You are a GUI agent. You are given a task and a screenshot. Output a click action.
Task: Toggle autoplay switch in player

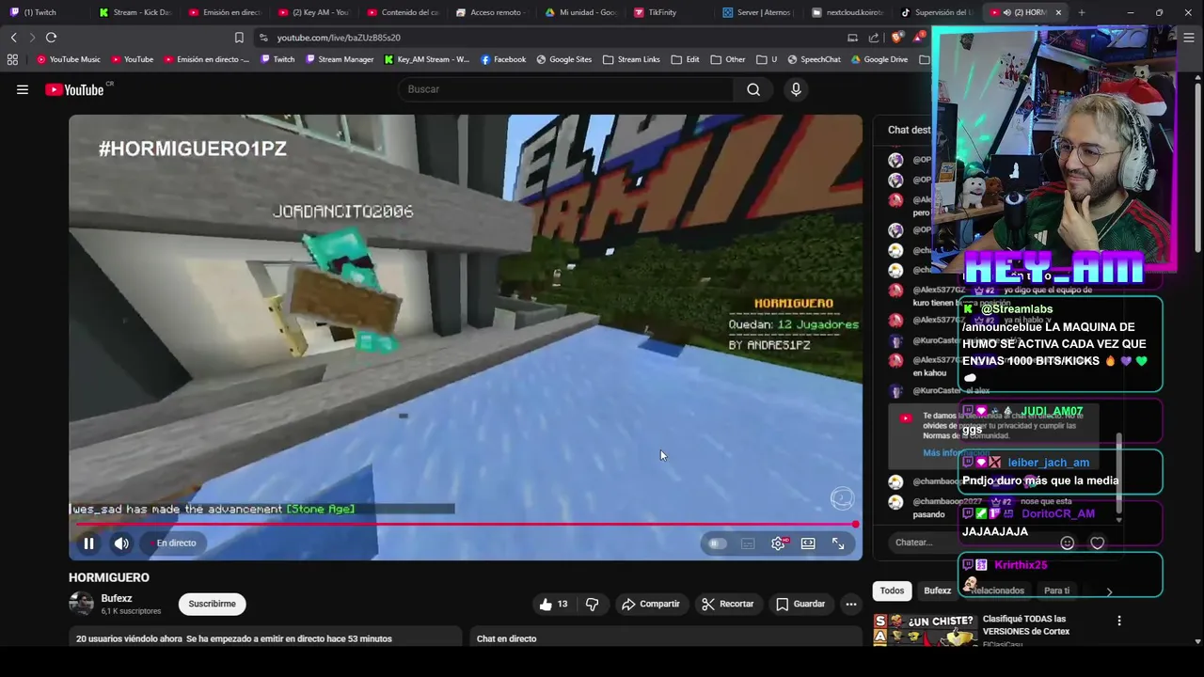(717, 543)
